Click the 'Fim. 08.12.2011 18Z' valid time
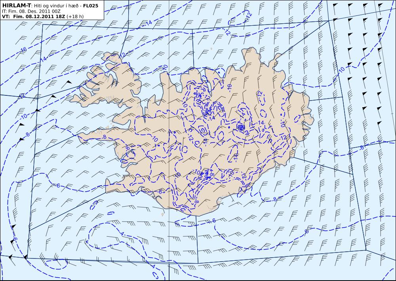The height and width of the screenshot is (281, 396). pyautogui.click(x=39, y=16)
